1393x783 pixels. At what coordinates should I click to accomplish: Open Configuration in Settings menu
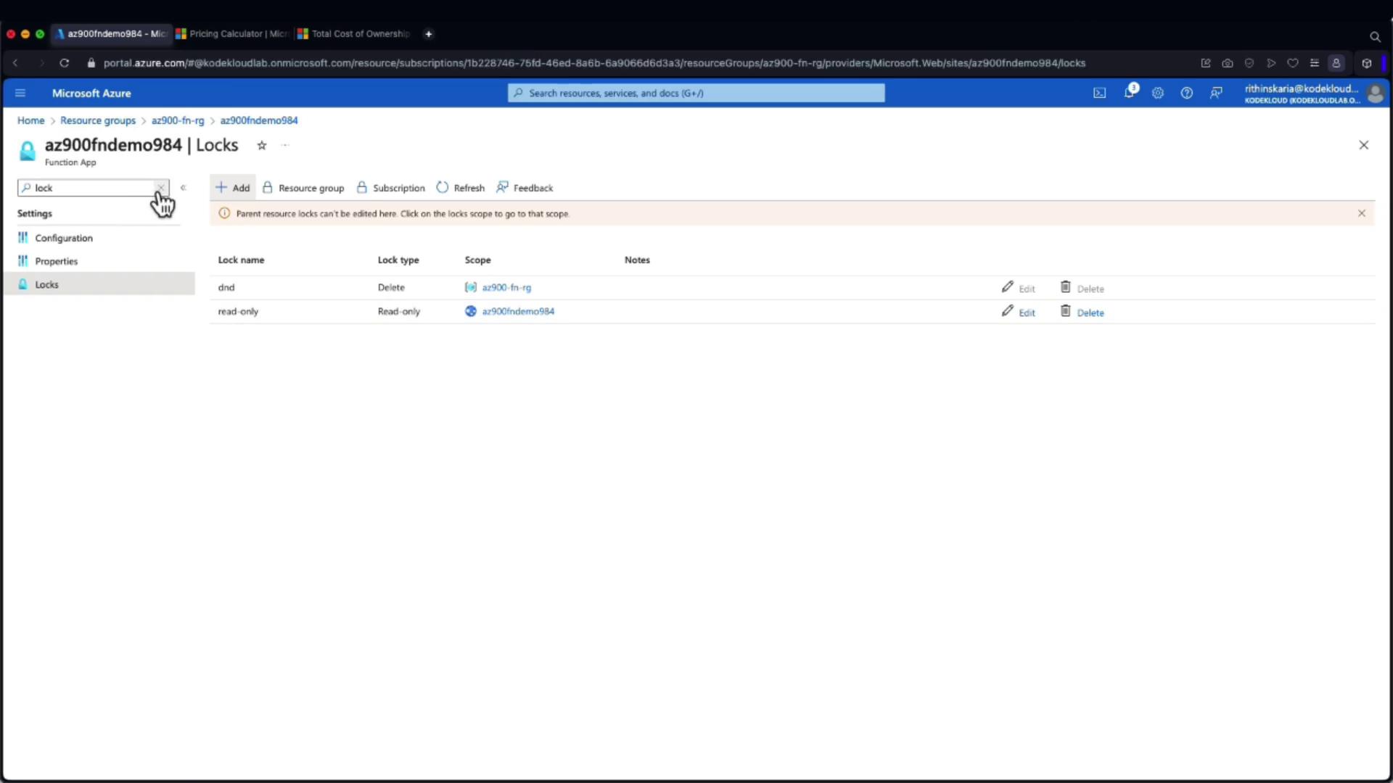(64, 238)
